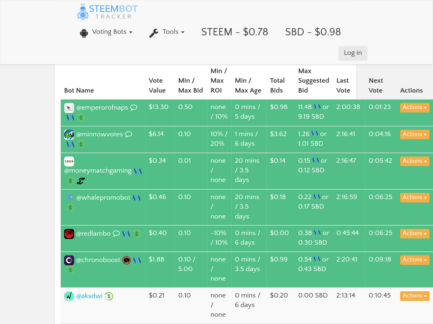Click the comment bubble icon next to @minnowvotes
This screenshot has height=324, width=433.
pyautogui.click(x=129, y=134)
